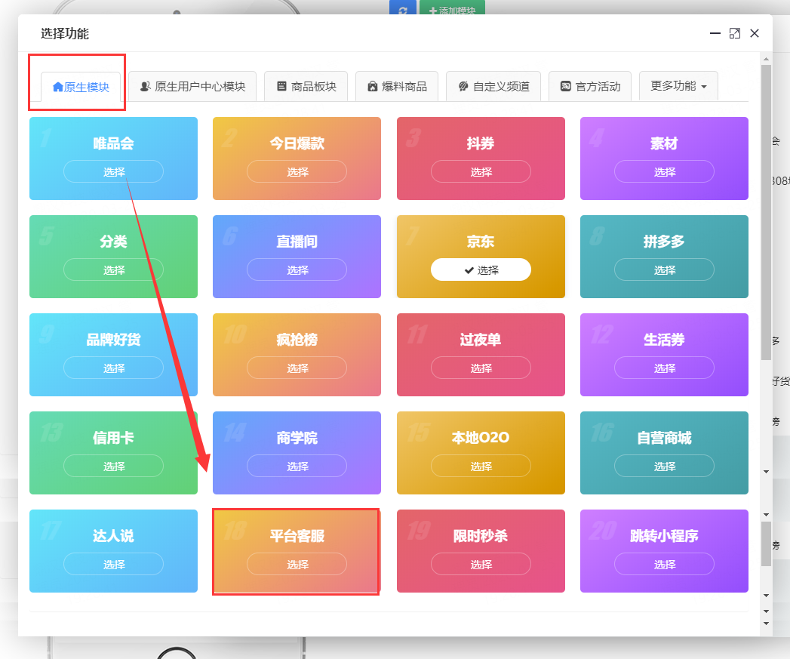
Task: Choose 选择 under 分类
Action: click(113, 269)
